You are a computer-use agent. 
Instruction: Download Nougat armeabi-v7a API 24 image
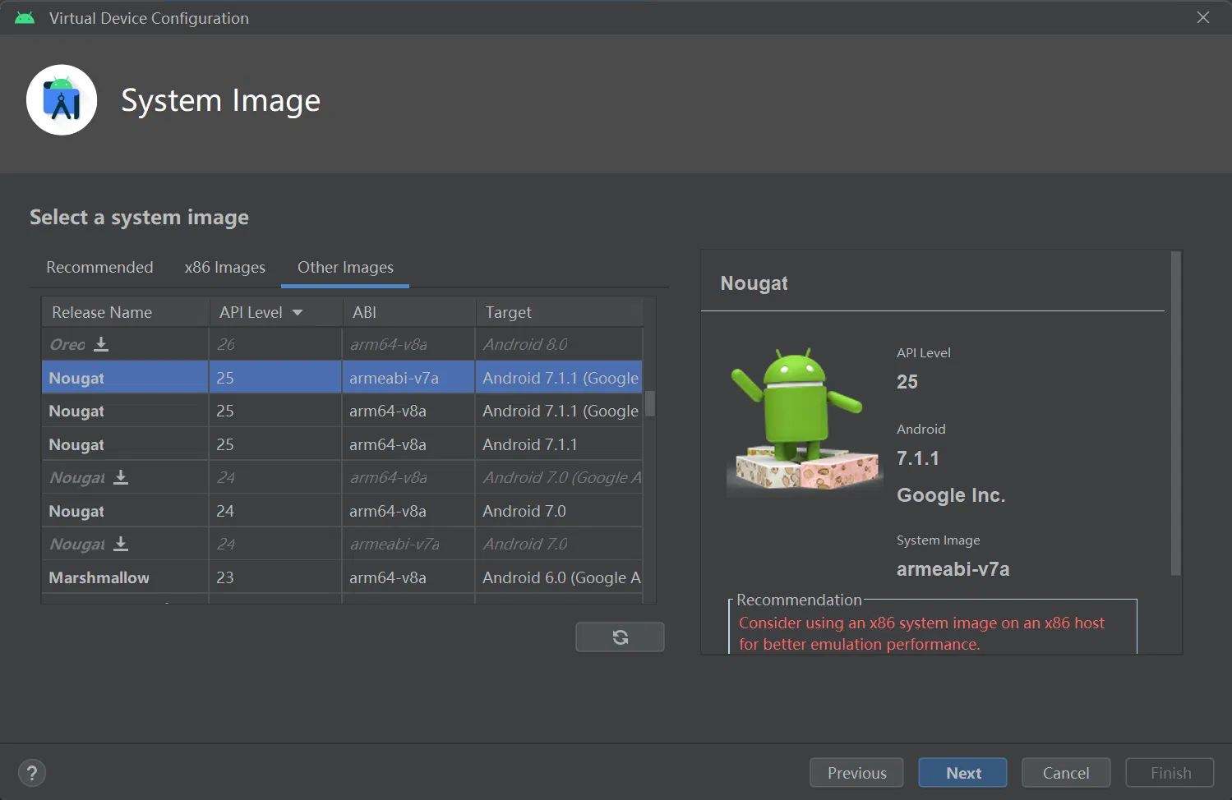click(x=121, y=544)
